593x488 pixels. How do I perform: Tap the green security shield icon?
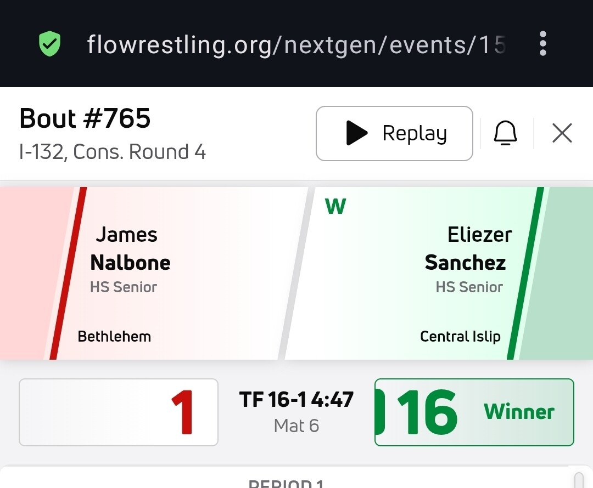point(49,44)
